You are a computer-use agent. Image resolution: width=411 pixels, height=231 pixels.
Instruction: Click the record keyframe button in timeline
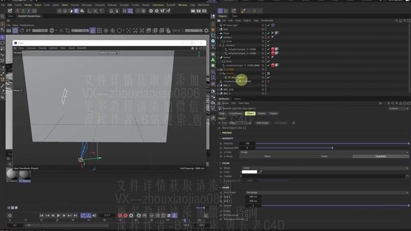coord(120,216)
